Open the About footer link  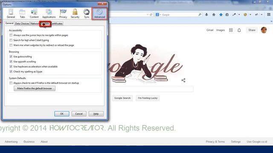44,142
